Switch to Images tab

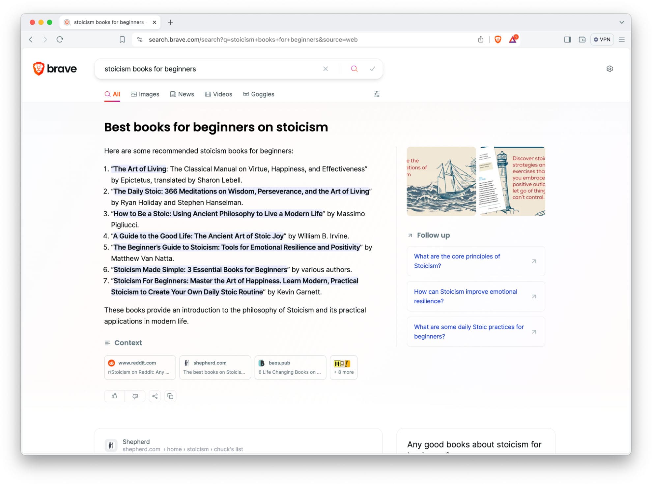pyautogui.click(x=145, y=94)
